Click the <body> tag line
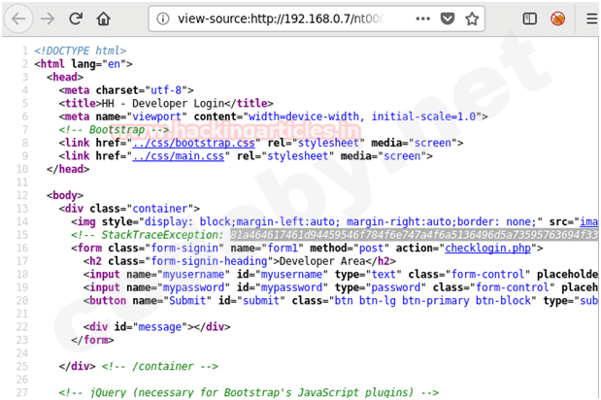 coord(65,195)
